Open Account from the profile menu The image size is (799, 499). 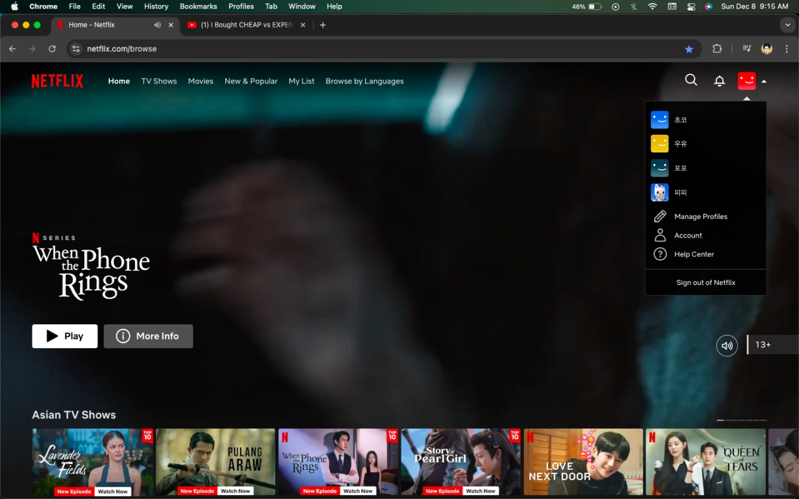pyautogui.click(x=688, y=235)
